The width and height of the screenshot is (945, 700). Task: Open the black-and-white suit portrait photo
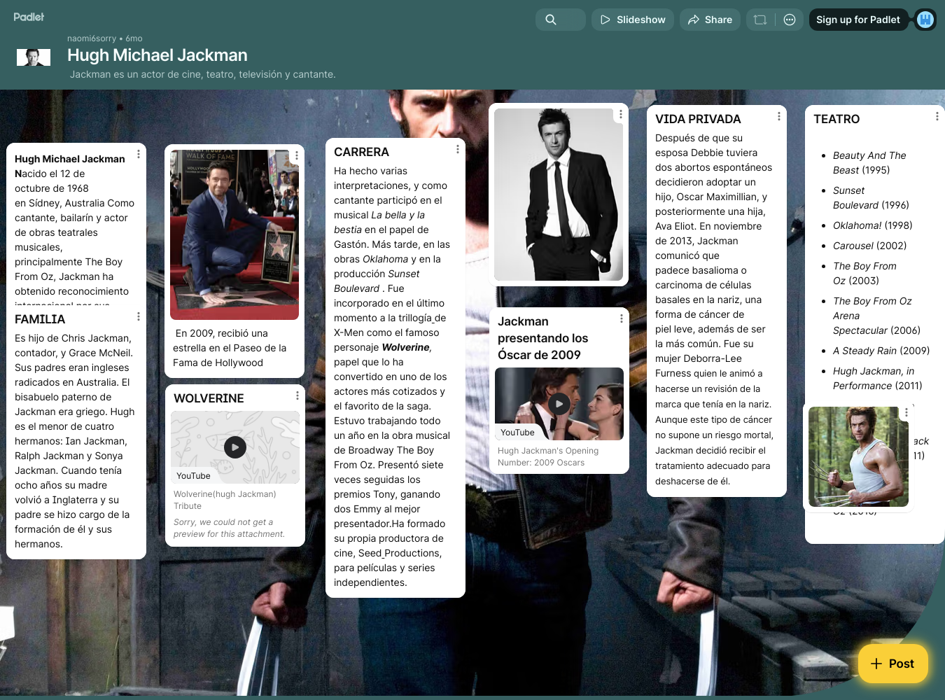(558, 195)
